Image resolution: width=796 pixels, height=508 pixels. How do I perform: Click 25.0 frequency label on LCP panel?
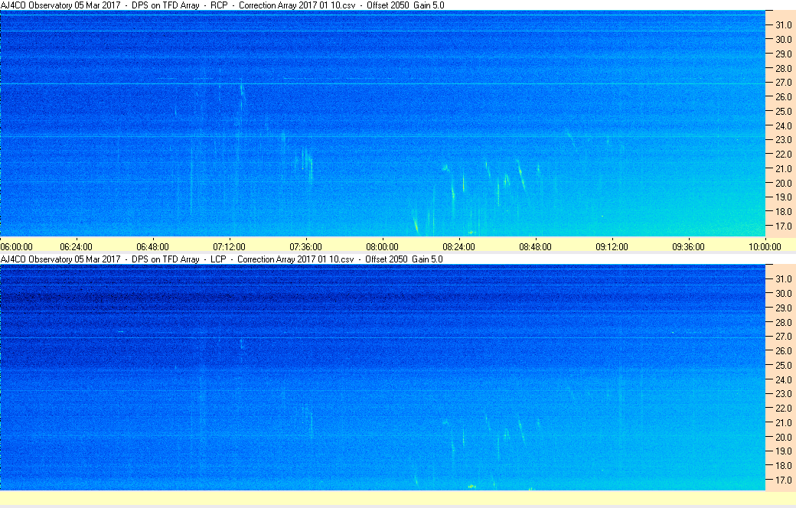pyautogui.click(x=783, y=366)
